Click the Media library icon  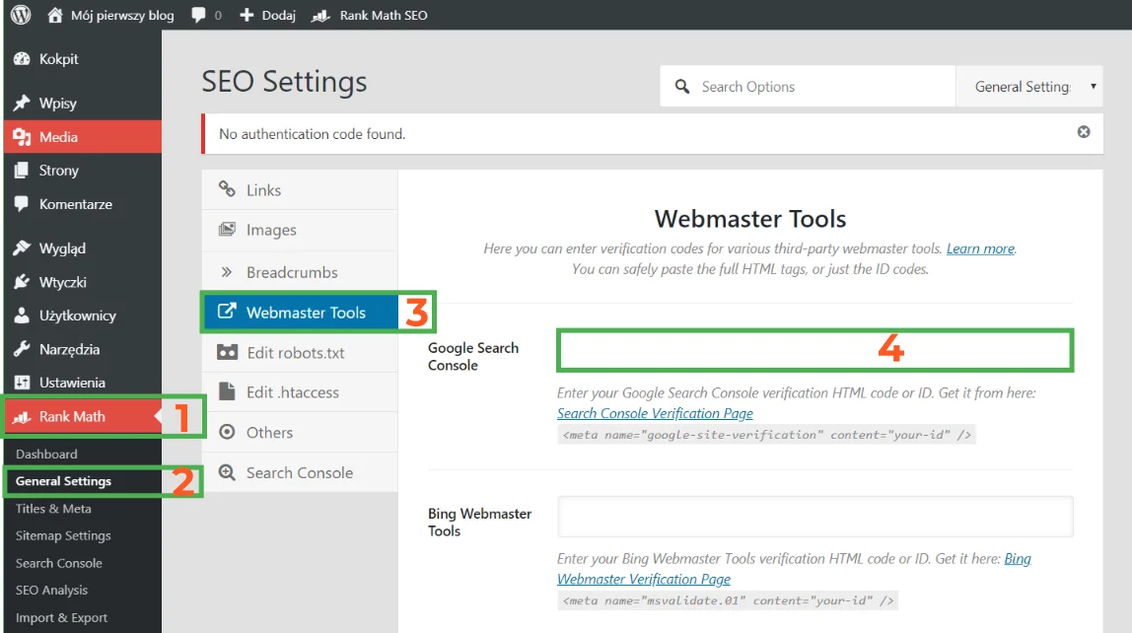[x=22, y=137]
